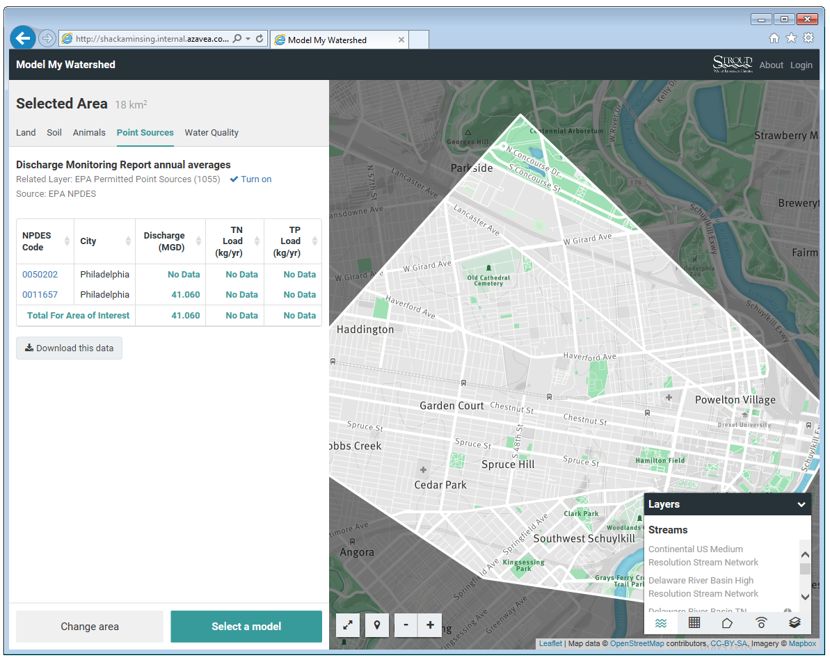Go forward with the browser forward arrow
Screen dimensions: 830x660
47,39
